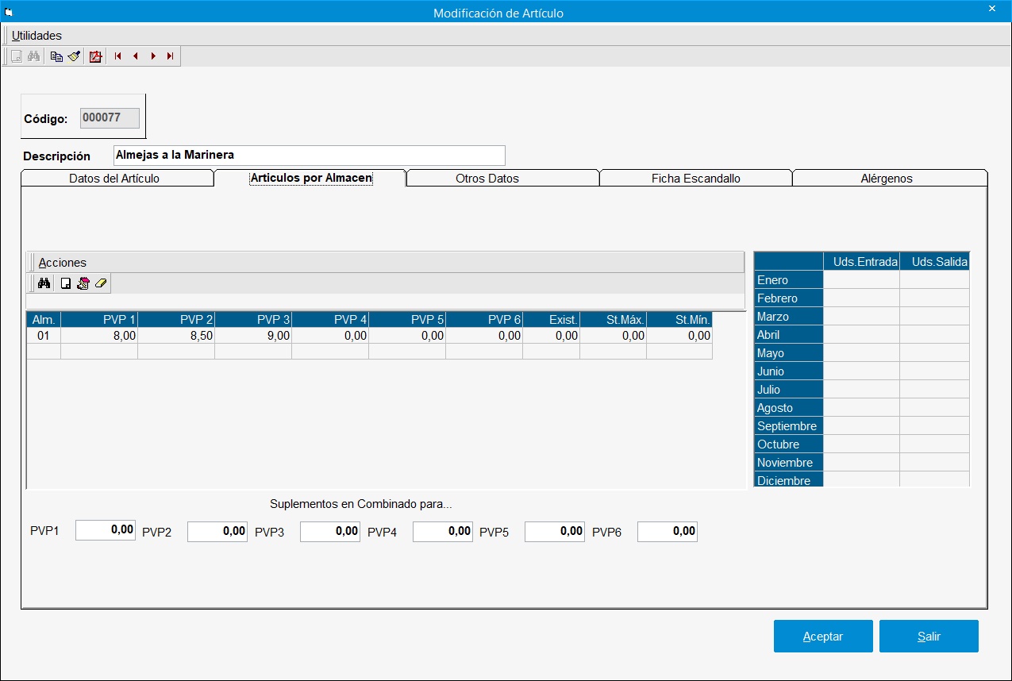Select the Noviembre row label
Image resolution: width=1012 pixels, height=681 pixels.
point(789,462)
